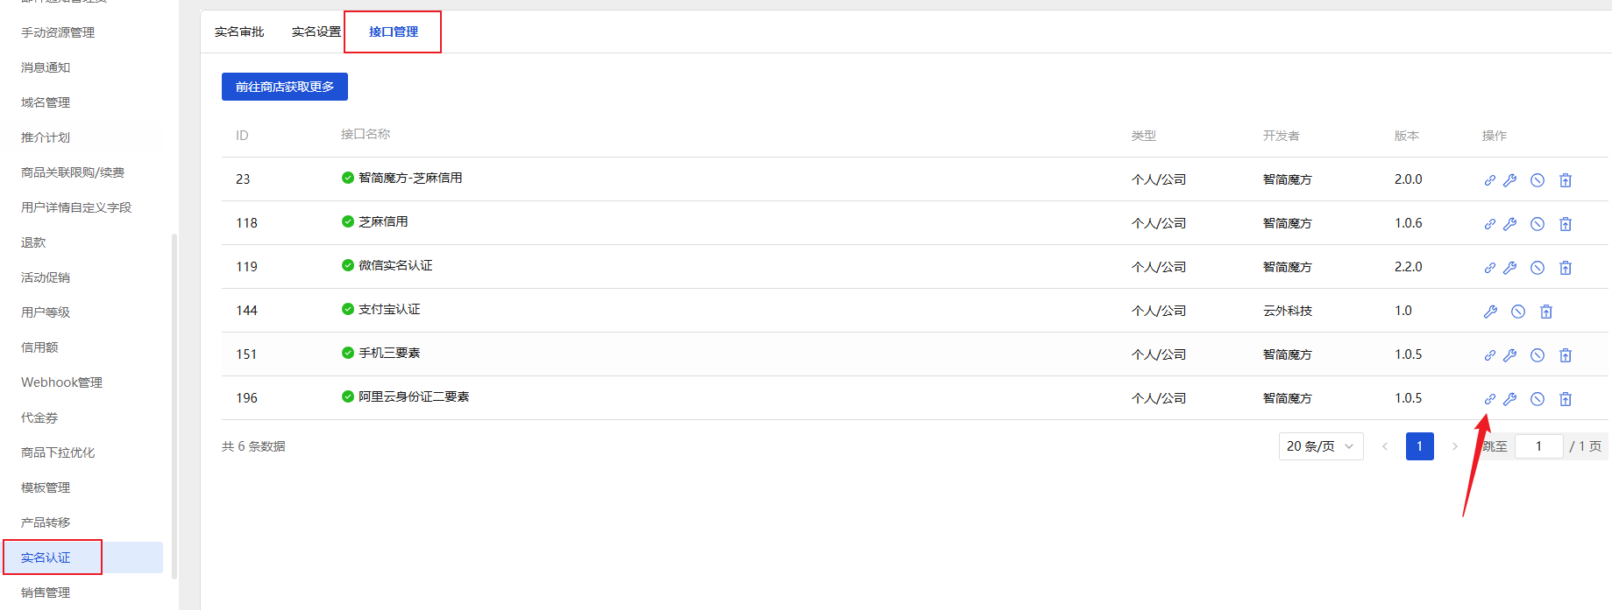The image size is (1612, 610).
Task: Open wrench config for 智简魔方-芝麻信用
Action: [x=1509, y=180]
